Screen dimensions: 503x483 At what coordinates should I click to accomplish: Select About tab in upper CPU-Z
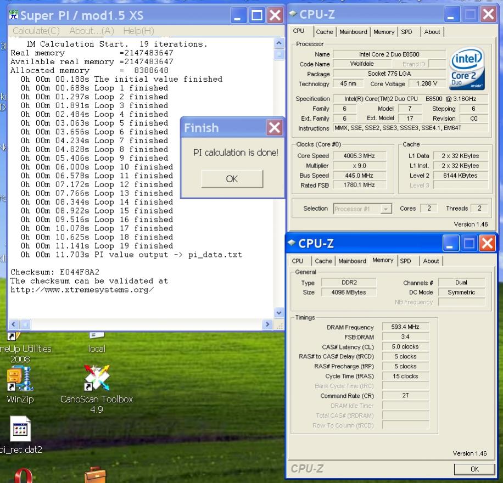coord(432,32)
